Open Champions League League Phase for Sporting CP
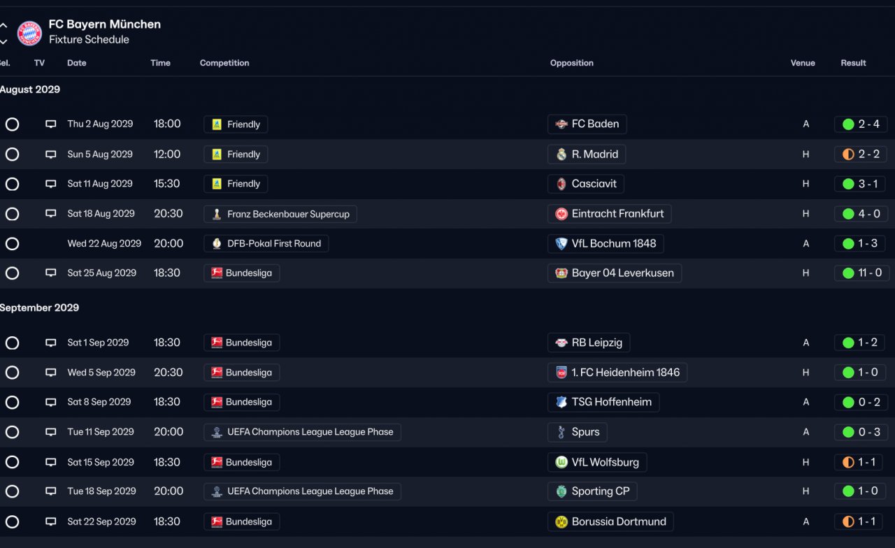The width and height of the screenshot is (895, 548). (x=303, y=491)
